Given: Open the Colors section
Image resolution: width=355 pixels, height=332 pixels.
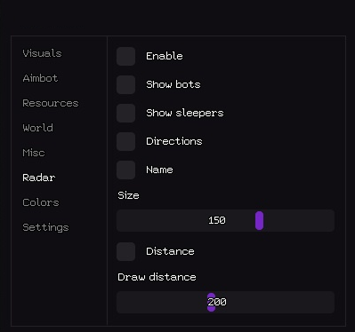Looking at the screenshot, I should point(41,202).
